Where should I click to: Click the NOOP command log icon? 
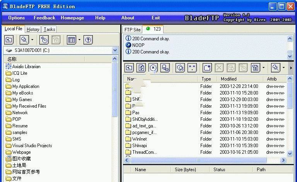[128, 45]
